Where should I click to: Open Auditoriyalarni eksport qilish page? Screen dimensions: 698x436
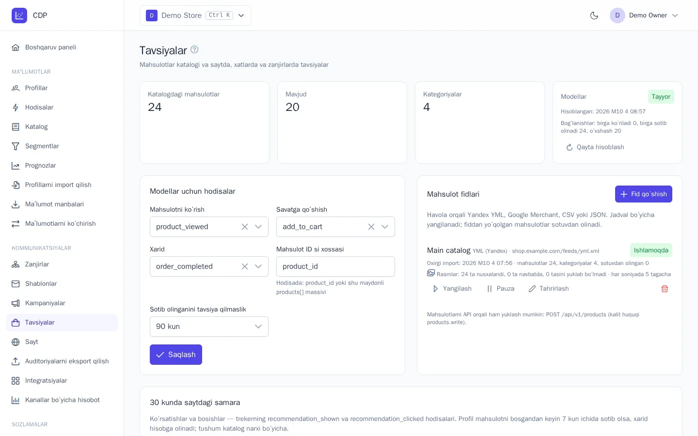coord(62,361)
